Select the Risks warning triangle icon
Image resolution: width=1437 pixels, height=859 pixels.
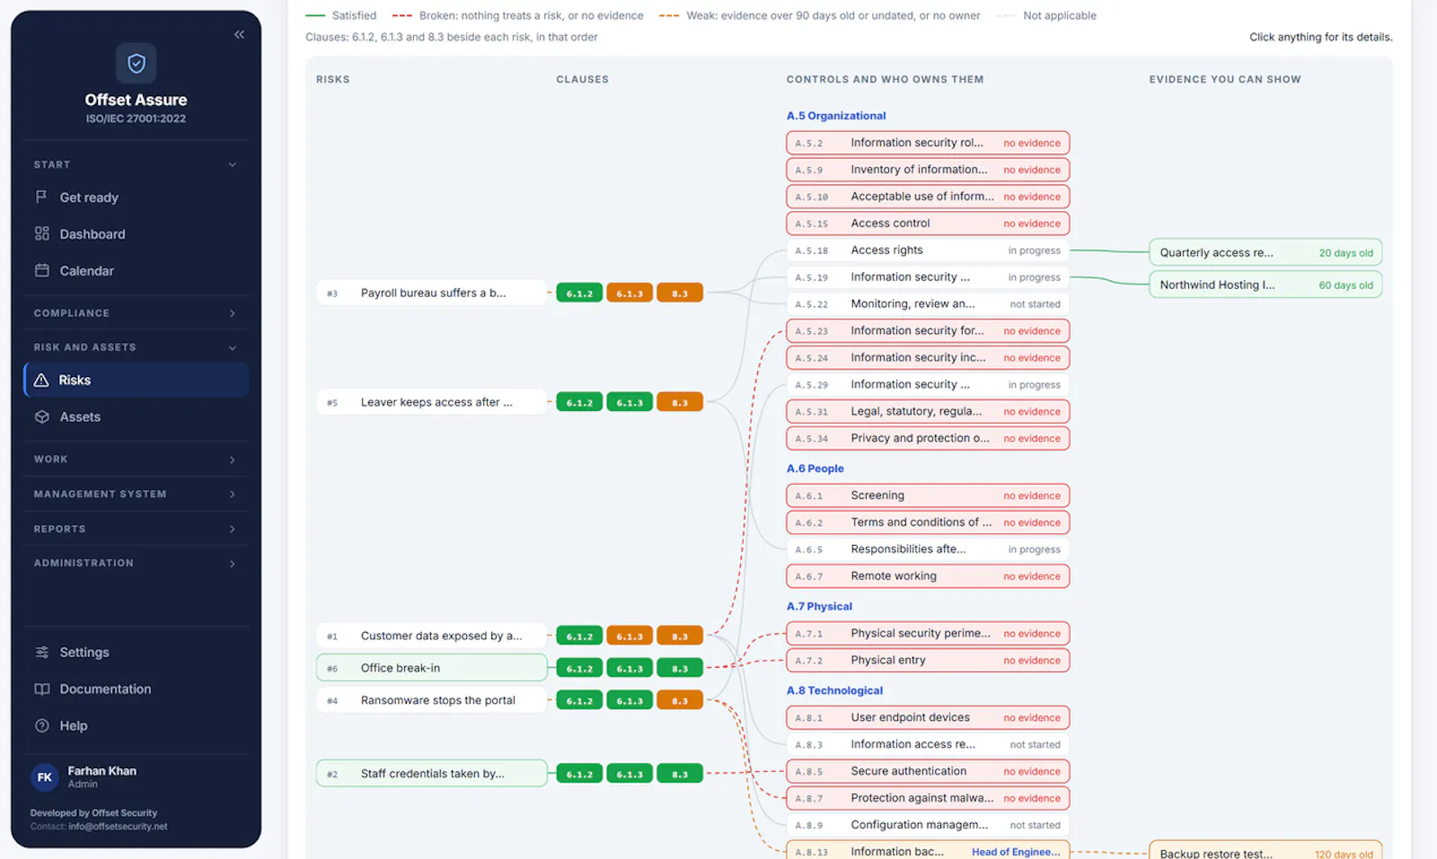[x=41, y=381]
